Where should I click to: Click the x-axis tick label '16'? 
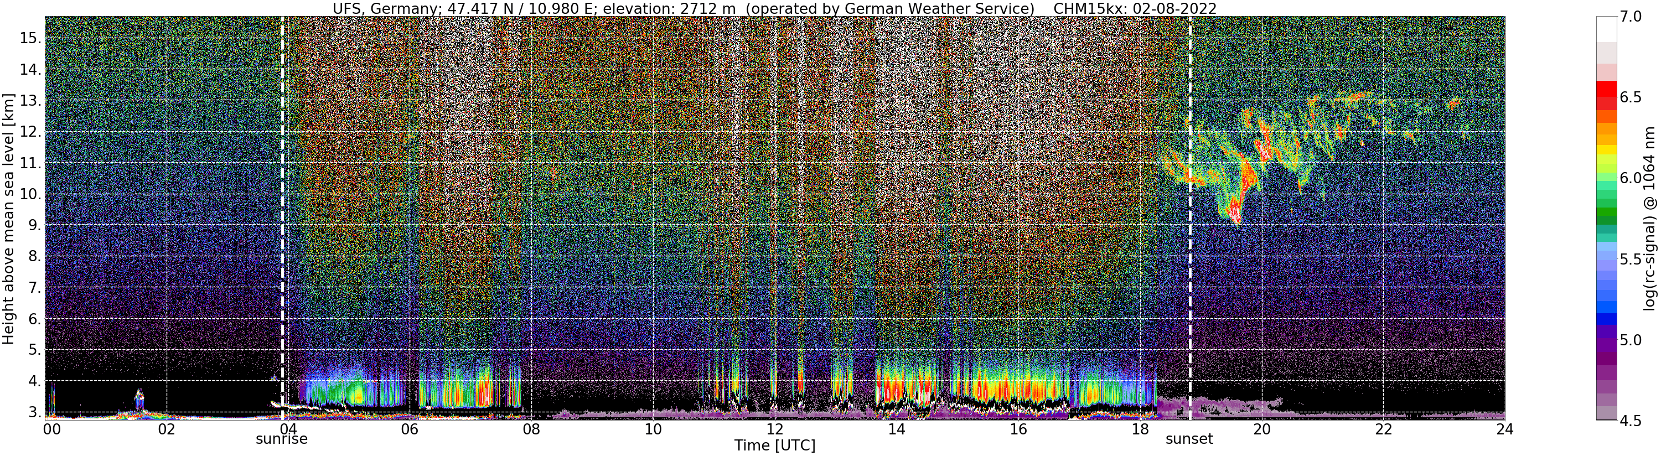coord(1018,429)
